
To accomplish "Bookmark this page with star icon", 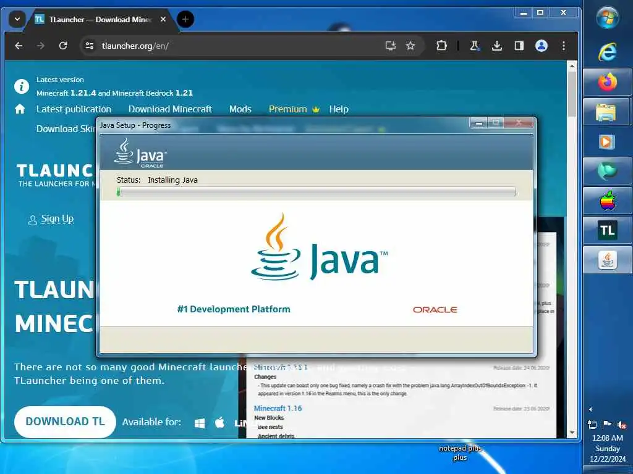I will click(x=410, y=46).
